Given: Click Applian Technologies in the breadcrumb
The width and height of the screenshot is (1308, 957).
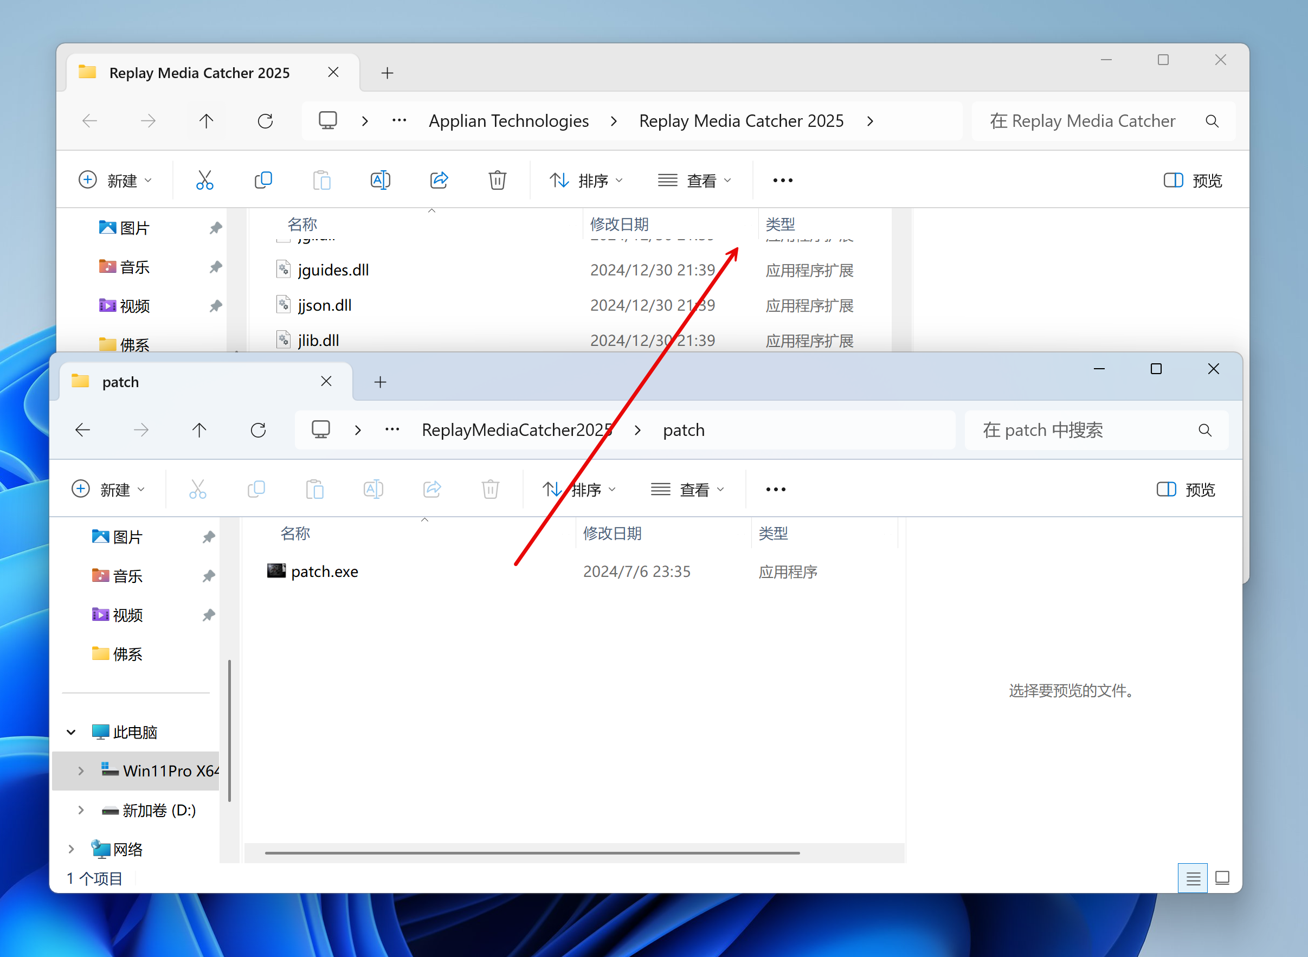Looking at the screenshot, I should [x=508, y=121].
